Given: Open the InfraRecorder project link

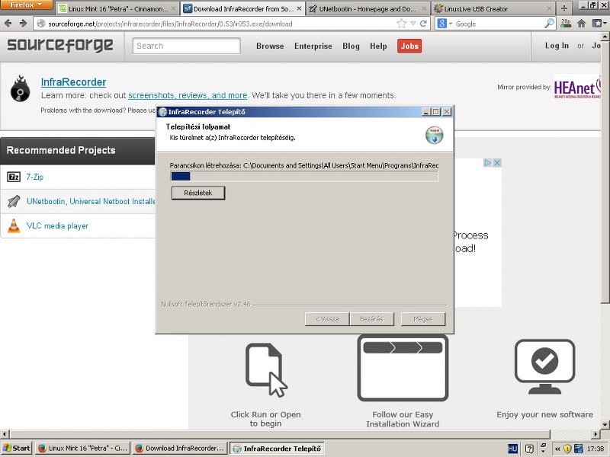Looking at the screenshot, I should tap(73, 82).
